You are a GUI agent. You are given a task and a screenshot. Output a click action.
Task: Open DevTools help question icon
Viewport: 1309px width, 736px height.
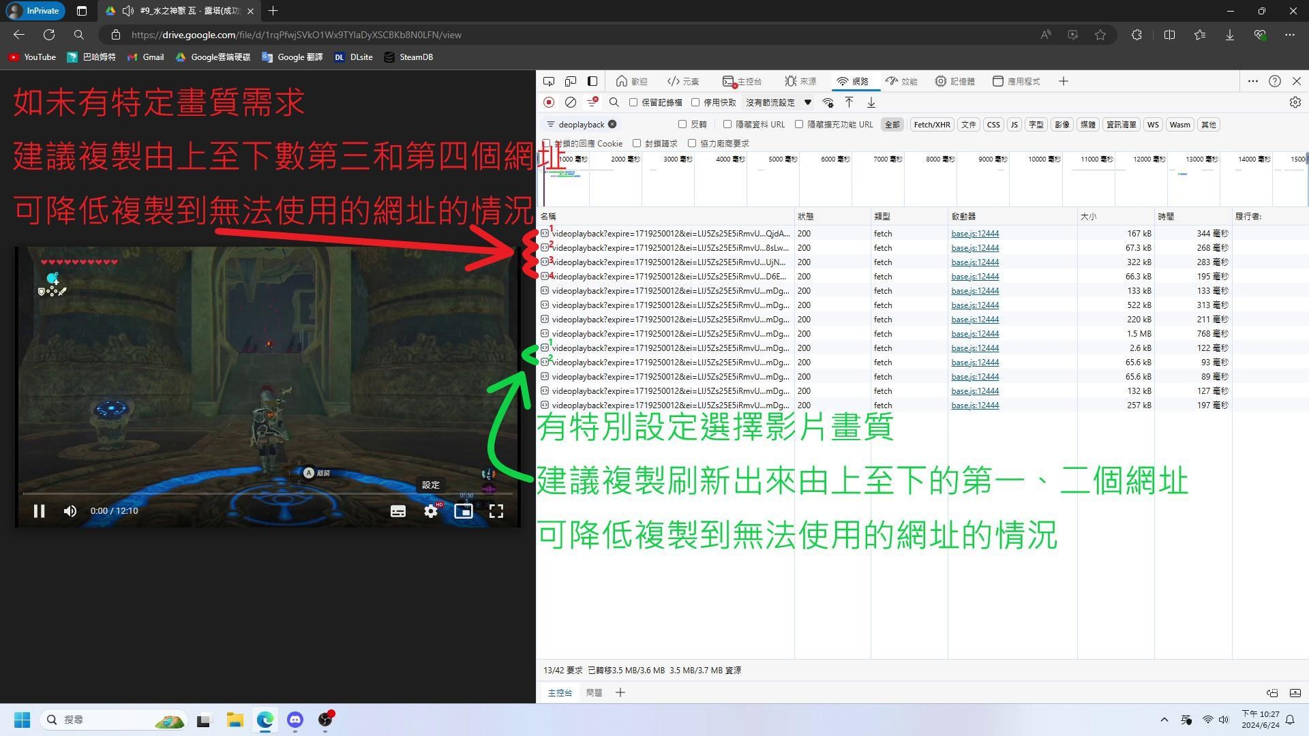click(1275, 81)
